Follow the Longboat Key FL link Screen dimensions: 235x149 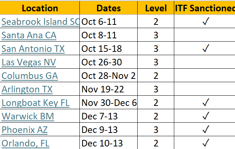coord(36,103)
